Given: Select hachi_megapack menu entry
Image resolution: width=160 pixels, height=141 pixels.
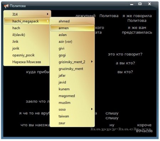Looking at the screenshot, I should pyautogui.click(x=27, y=21).
